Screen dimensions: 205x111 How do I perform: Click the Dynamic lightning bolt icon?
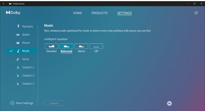coord(18,26)
